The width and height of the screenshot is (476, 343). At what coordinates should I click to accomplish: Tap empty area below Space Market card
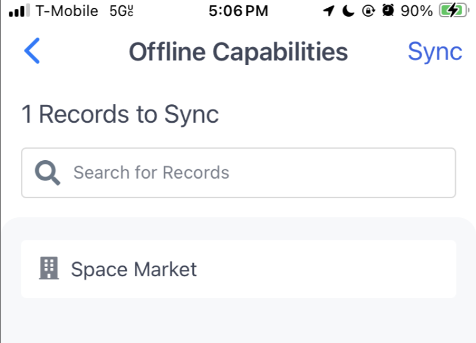(239, 320)
